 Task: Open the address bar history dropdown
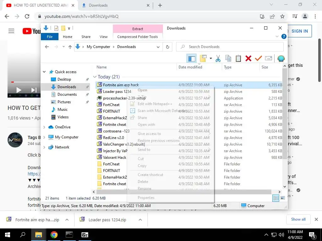click(x=158, y=47)
